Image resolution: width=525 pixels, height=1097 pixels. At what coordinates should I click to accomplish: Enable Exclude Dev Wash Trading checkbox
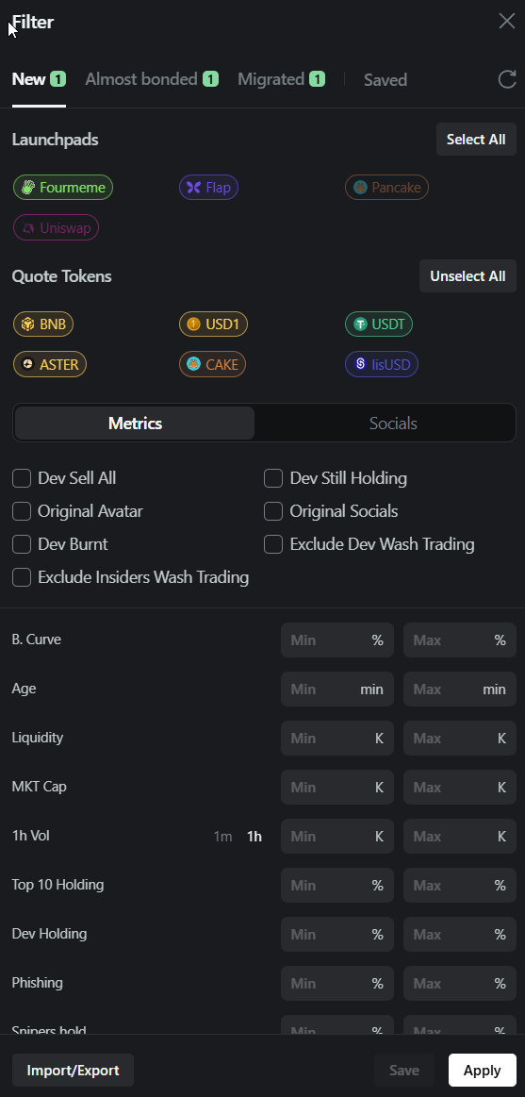(273, 544)
